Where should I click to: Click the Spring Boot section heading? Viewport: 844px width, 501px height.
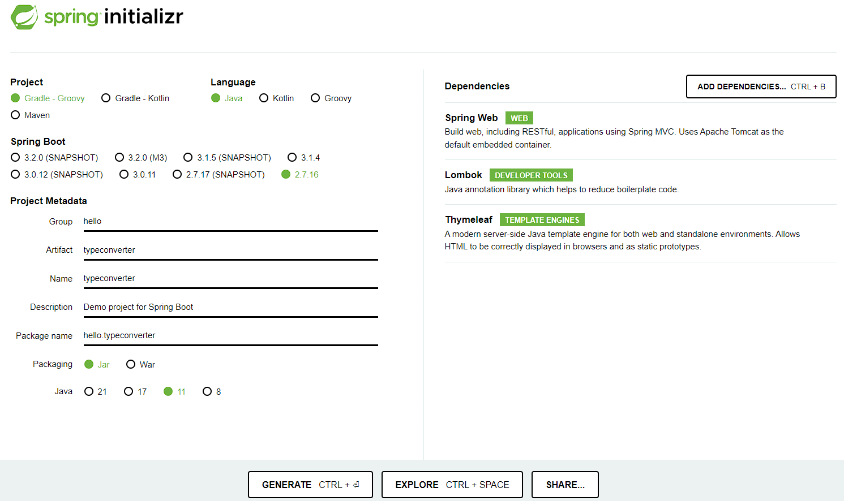[x=38, y=141]
